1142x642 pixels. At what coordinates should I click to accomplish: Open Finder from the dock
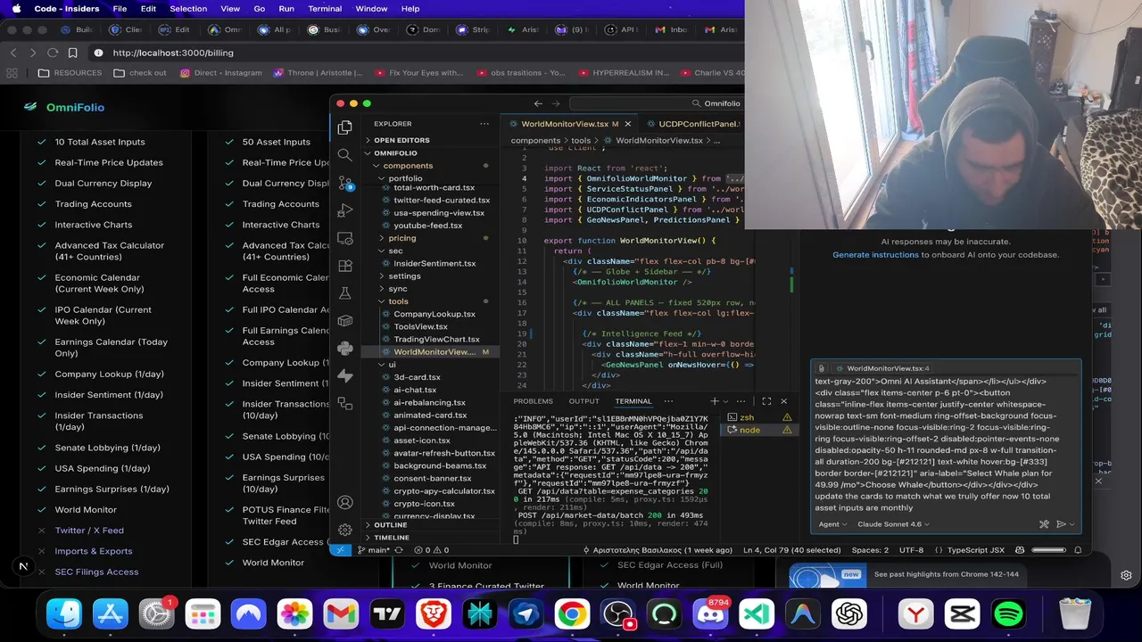(64, 613)
